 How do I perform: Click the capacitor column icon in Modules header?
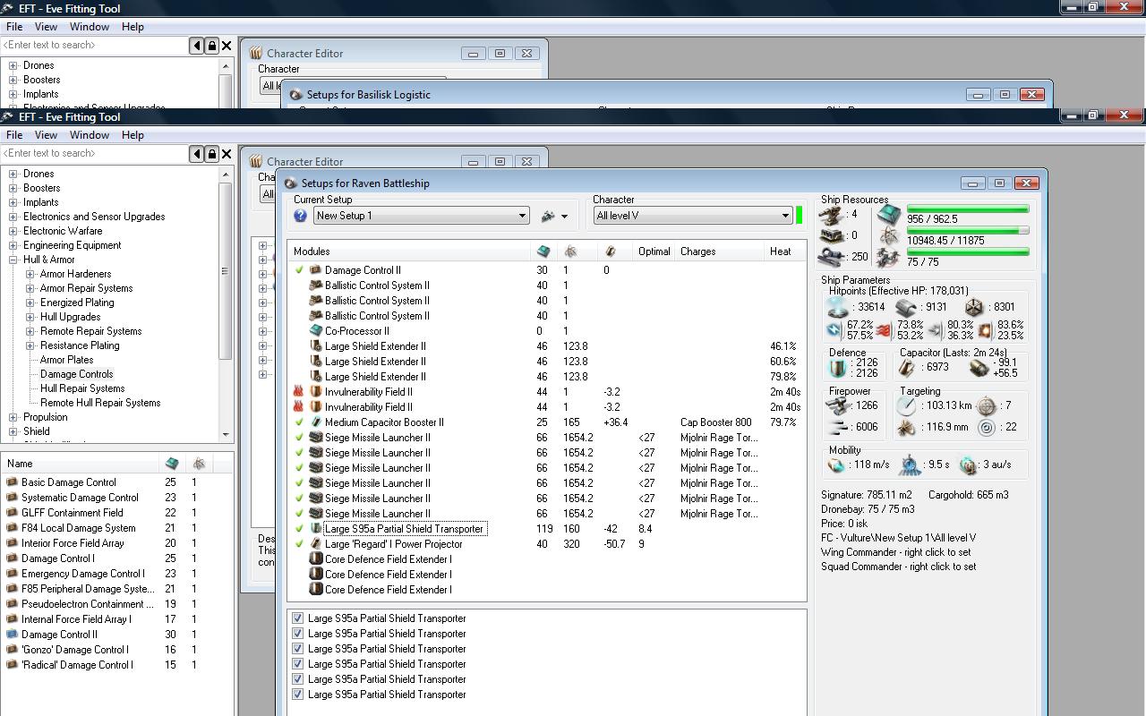611,251
